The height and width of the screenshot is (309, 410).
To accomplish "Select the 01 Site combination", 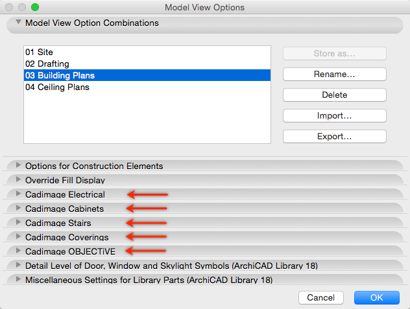I will click(147, 52).
